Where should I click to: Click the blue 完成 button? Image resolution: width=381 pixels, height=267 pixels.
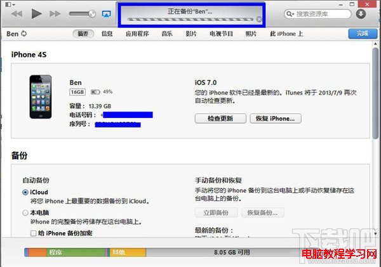(x=363, y=34)
